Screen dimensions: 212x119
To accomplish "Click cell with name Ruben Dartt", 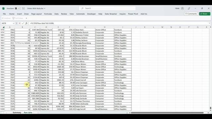I will pos(85,106).
